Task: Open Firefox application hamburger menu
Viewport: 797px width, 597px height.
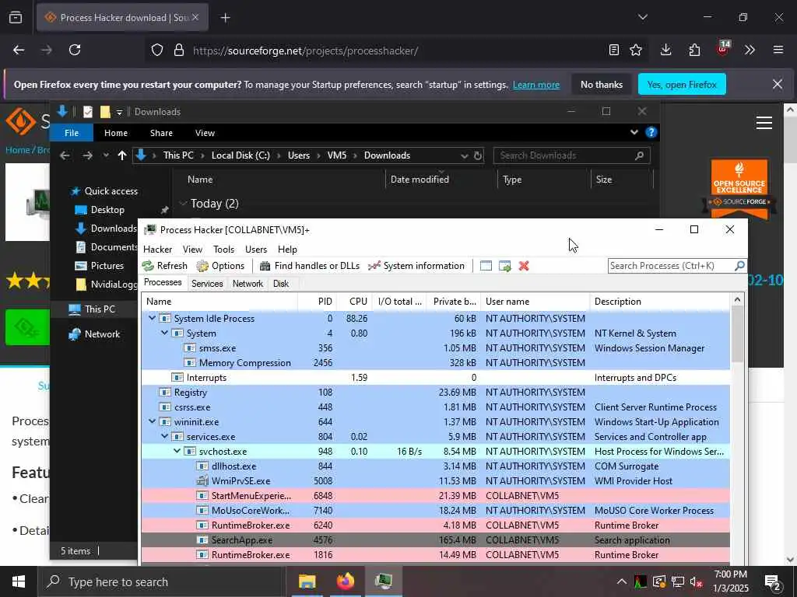Action: pos(778,50)
